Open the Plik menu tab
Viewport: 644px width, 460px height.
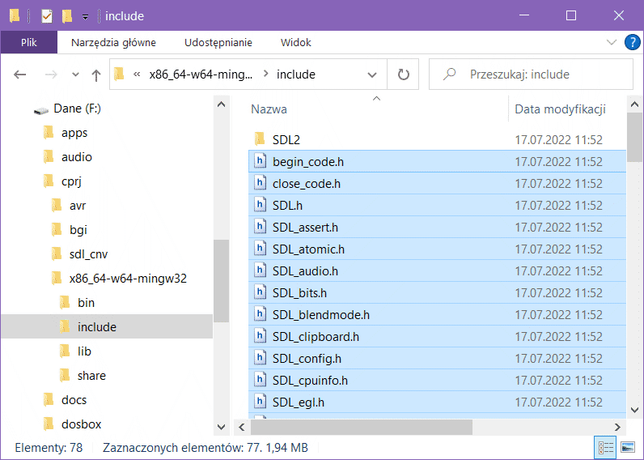coord(28,42)
